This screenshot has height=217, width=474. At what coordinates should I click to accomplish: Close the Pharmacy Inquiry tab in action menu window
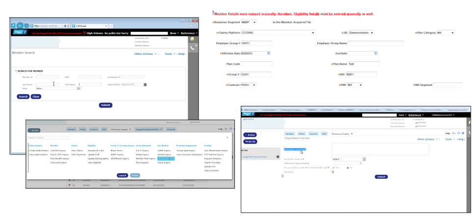click(130, 129)
